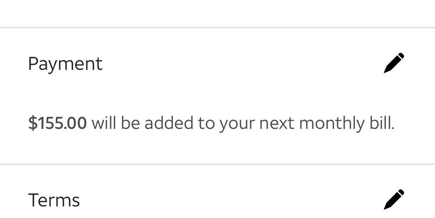Select the Payment heading
Screen dimensions: 435x218
coord(65,64)
